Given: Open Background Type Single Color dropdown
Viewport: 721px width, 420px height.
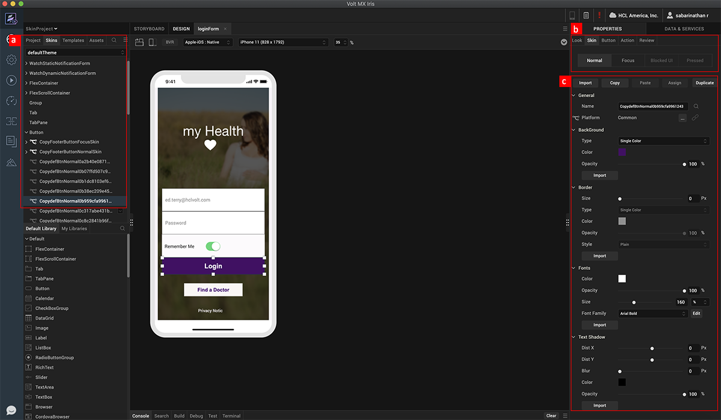Looking at the screenshot, I should click(663, 141).
